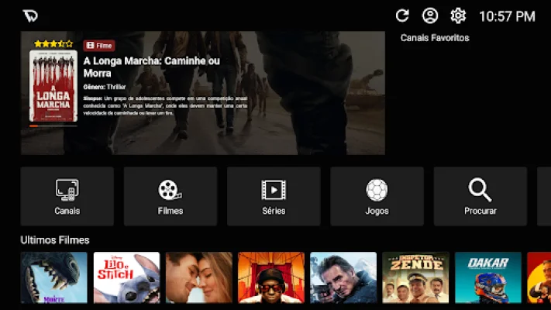The width and height of the screenshot is (551, 310).
Task: Open Procurar search magnifier tile
Action: pyautogui.click(x=480, y=196)
